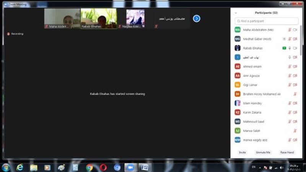Click Marwa Salah's M avatar
The width and height of the screenshot is (306, 172).
[x=238, y=131]
